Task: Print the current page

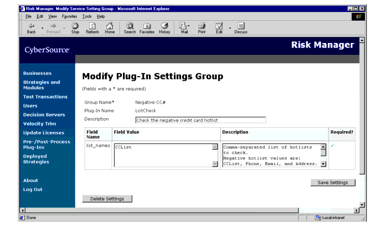Action: (x=201, y=28)
